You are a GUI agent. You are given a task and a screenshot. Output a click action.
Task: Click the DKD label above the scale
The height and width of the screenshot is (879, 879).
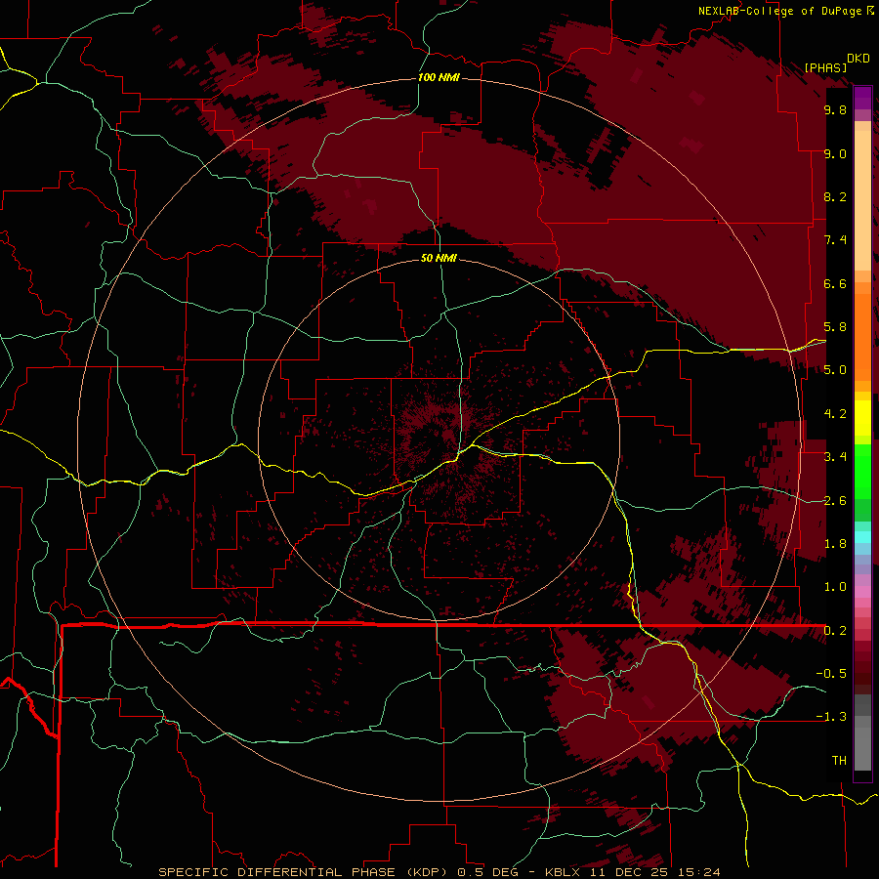[858, 59]
